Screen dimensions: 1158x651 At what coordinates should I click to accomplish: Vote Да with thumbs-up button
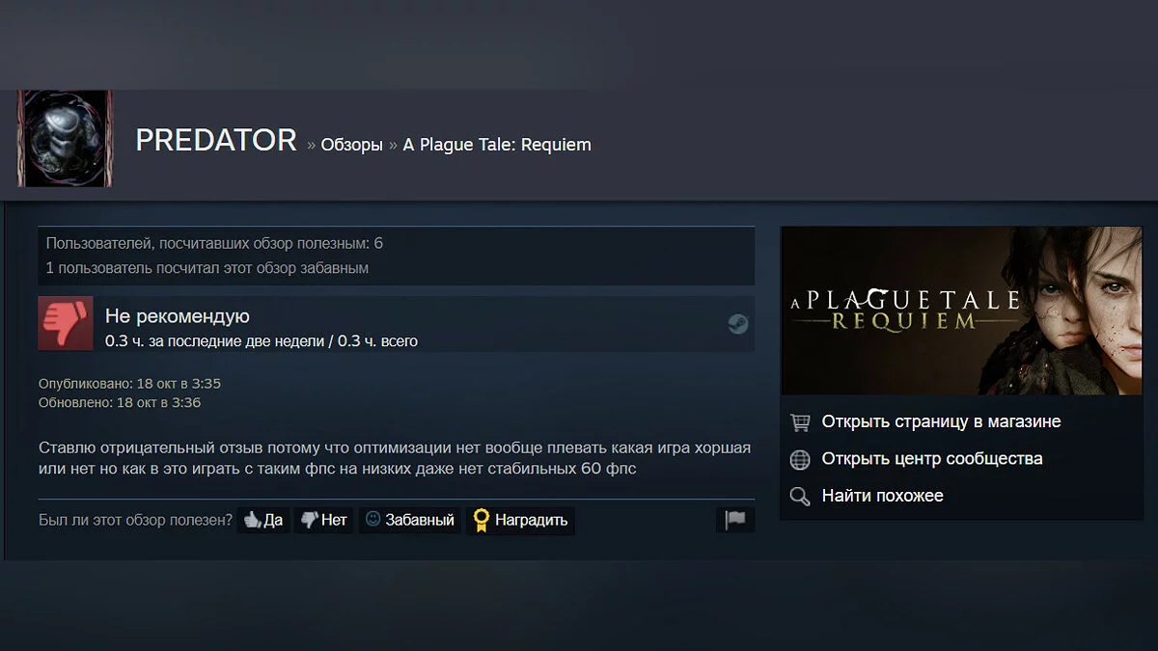pos(263,521)
